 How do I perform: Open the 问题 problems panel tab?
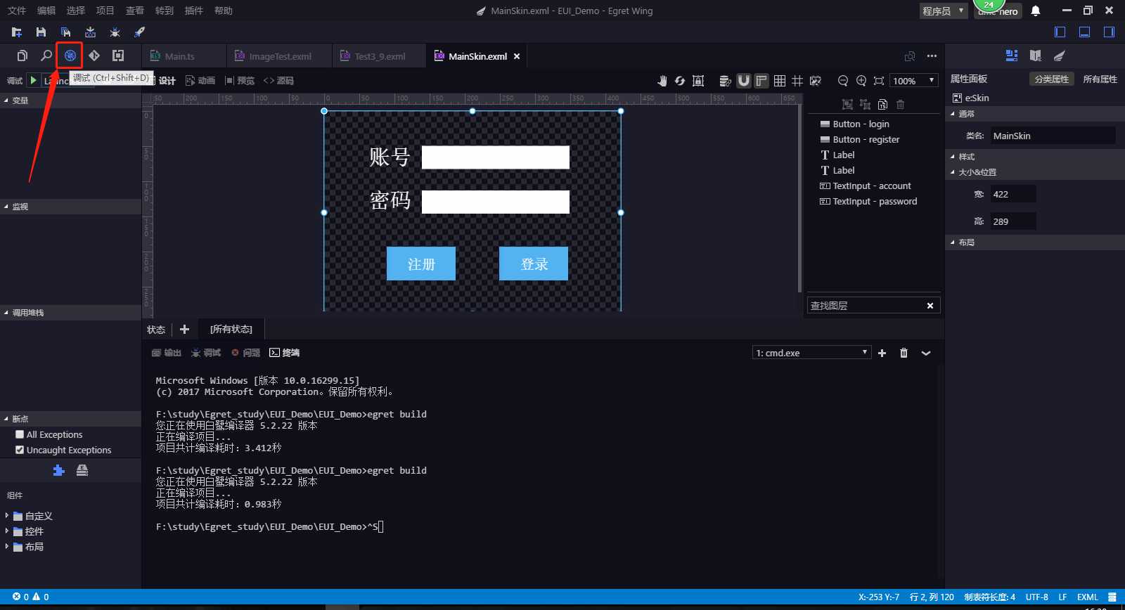(246, 353)
